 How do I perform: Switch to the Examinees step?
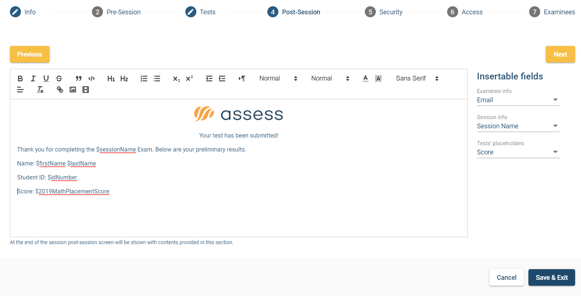pyautogui.click(x=552, y=12)
